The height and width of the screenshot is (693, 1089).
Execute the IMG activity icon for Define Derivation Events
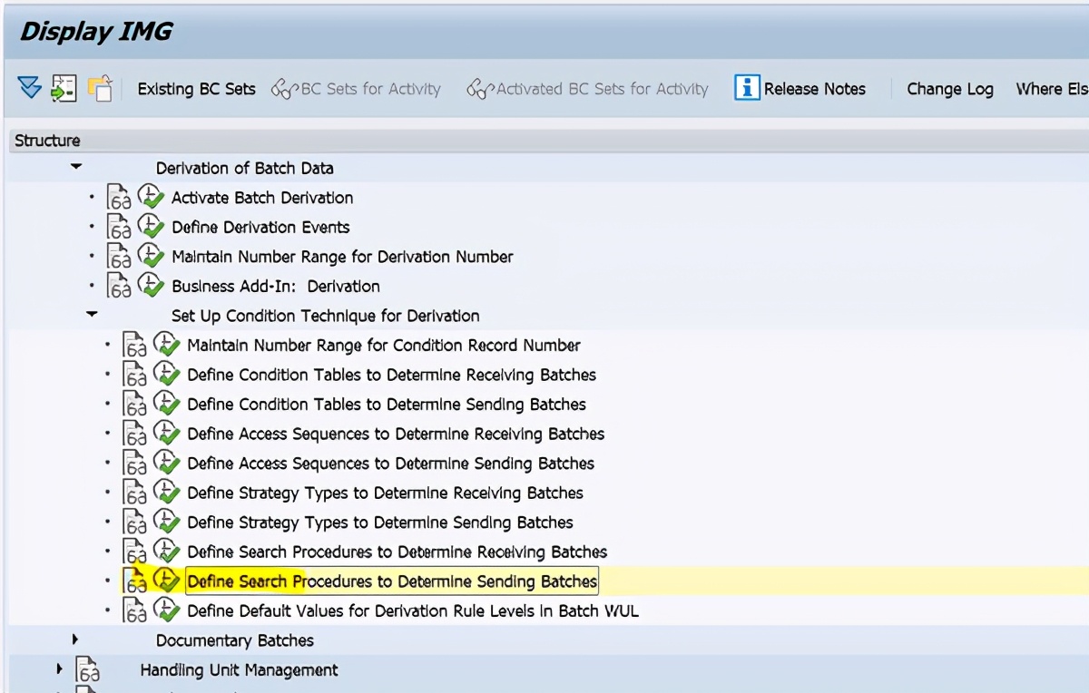click(x=151, y=226)
